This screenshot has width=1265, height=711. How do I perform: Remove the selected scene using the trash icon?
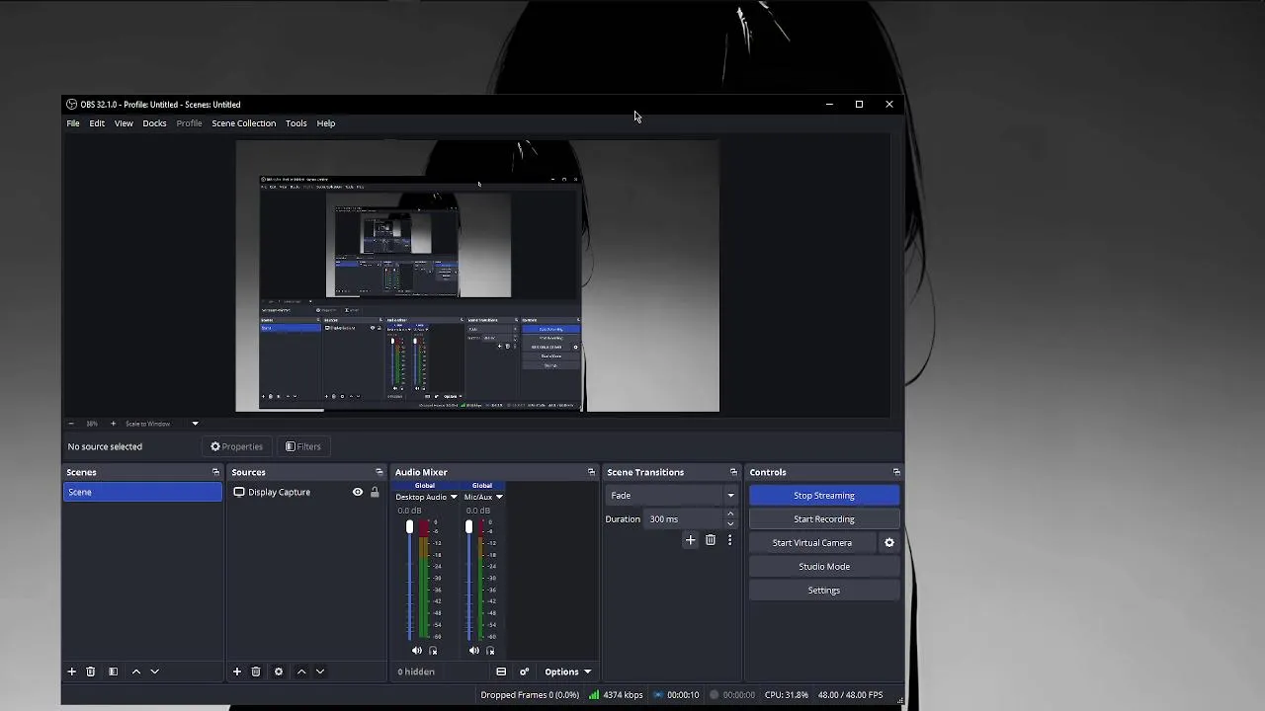coord(90,671)
